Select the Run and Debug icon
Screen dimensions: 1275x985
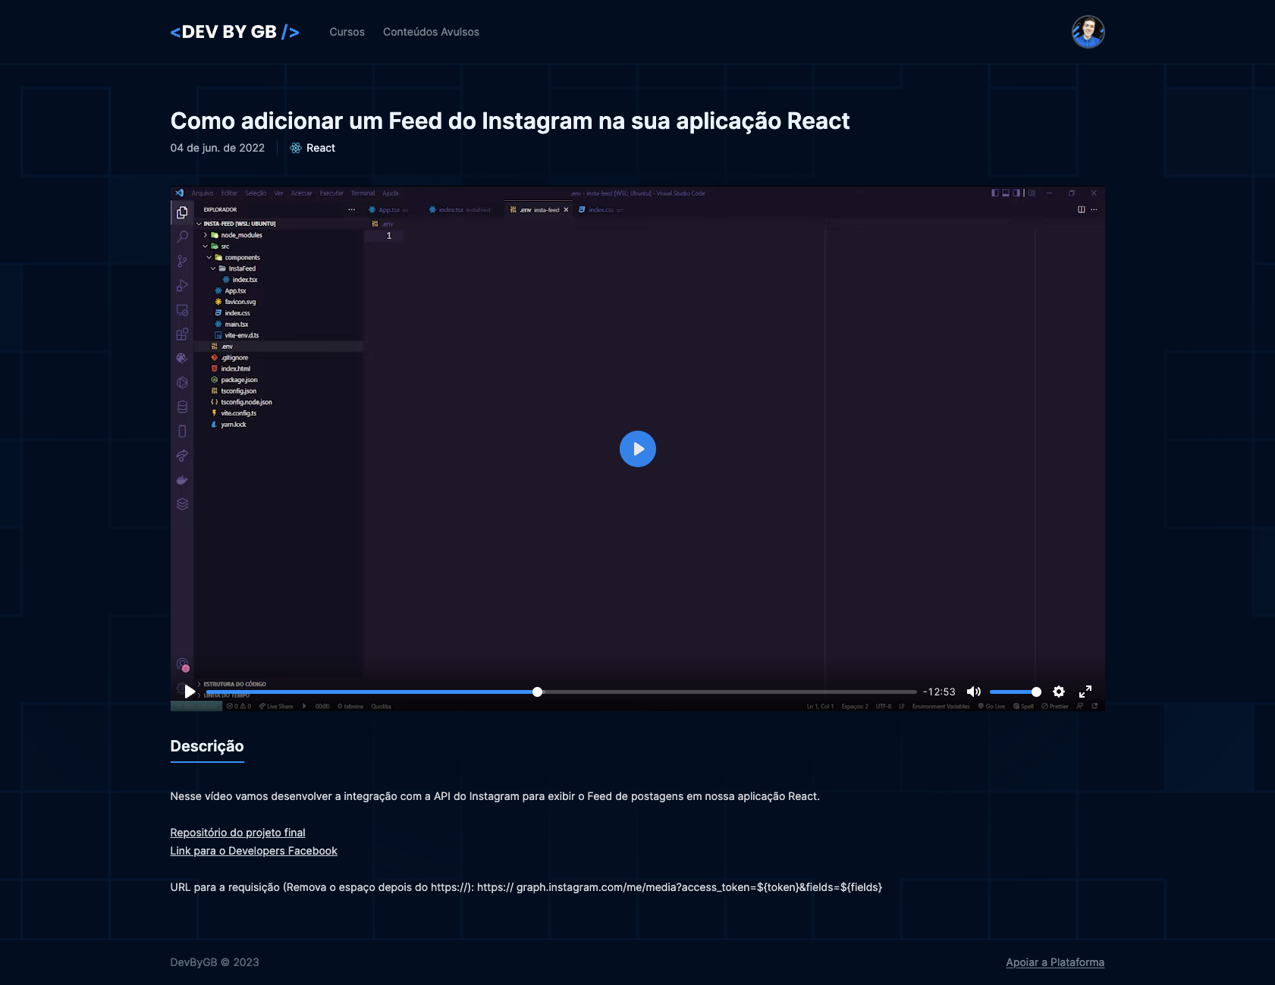click(x=182, y=285)
